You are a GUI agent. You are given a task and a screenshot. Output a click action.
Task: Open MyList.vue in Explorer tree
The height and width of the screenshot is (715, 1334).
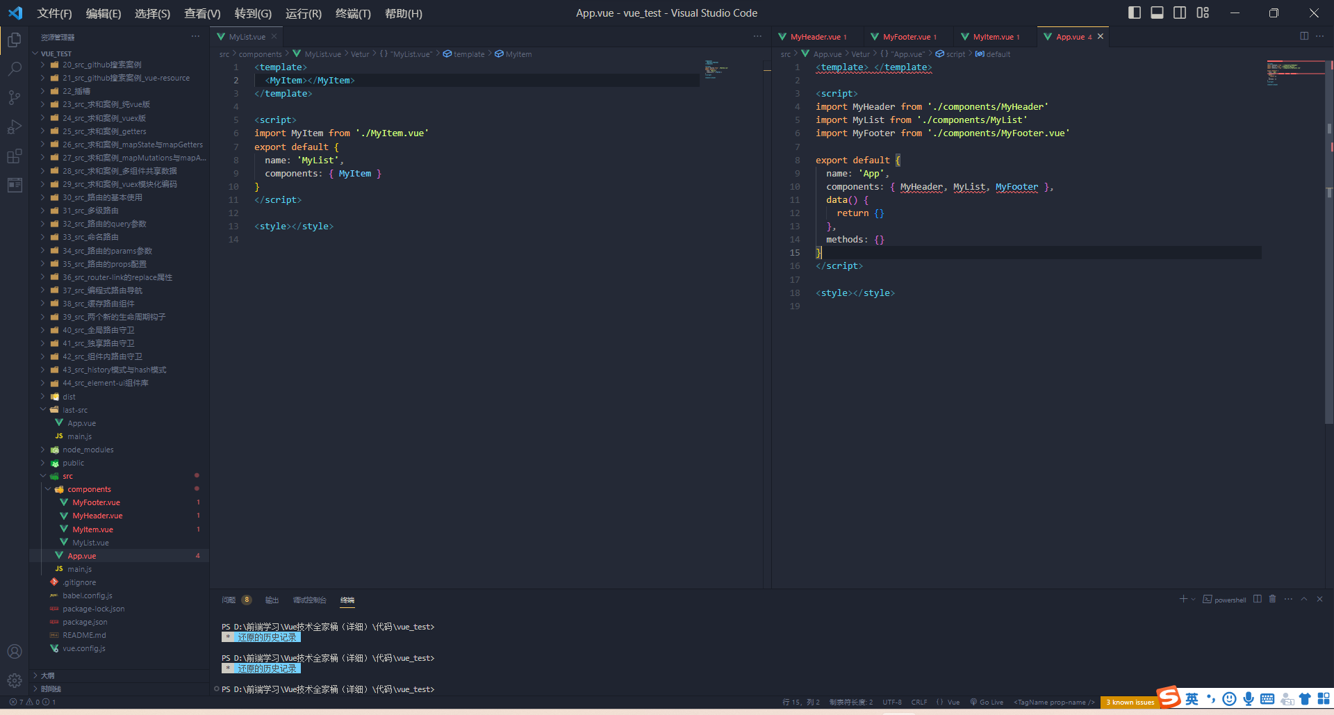(90, 543)
